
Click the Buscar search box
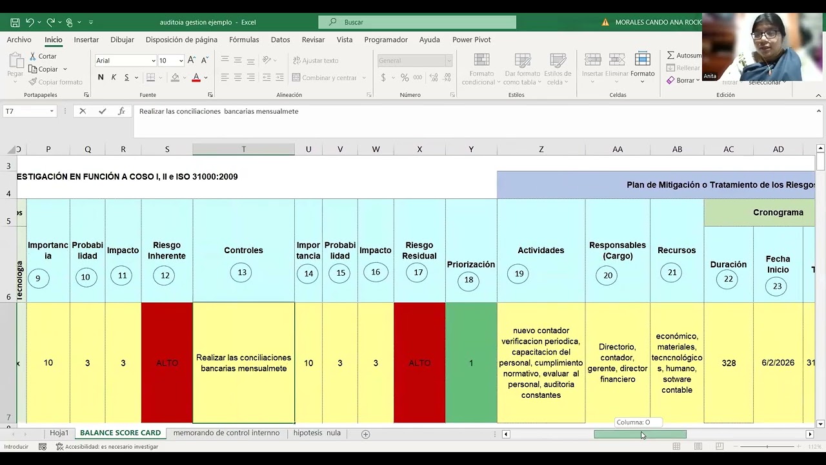(x=417, y=22)
